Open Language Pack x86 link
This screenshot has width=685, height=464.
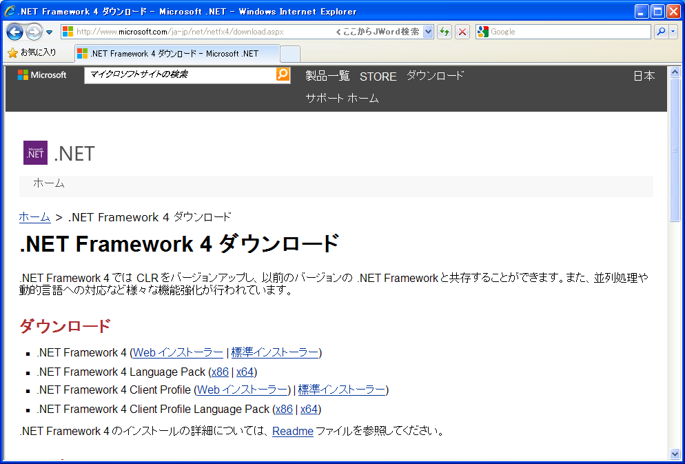pos(221,372)
